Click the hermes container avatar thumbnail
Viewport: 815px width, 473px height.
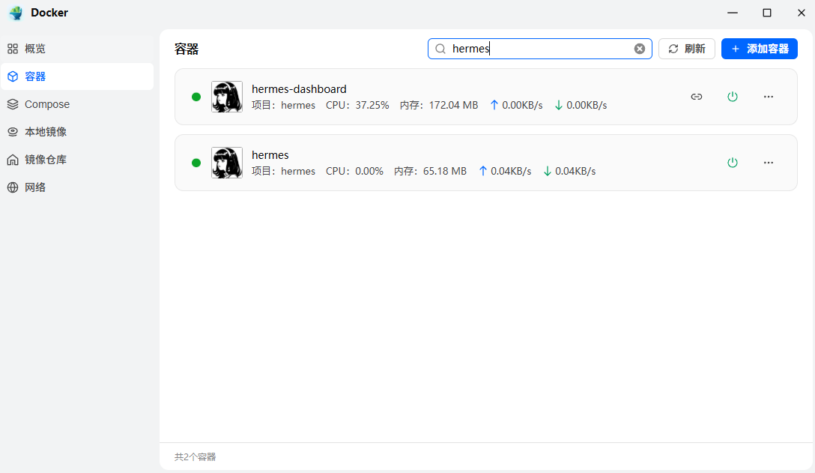tap(227, 163)
